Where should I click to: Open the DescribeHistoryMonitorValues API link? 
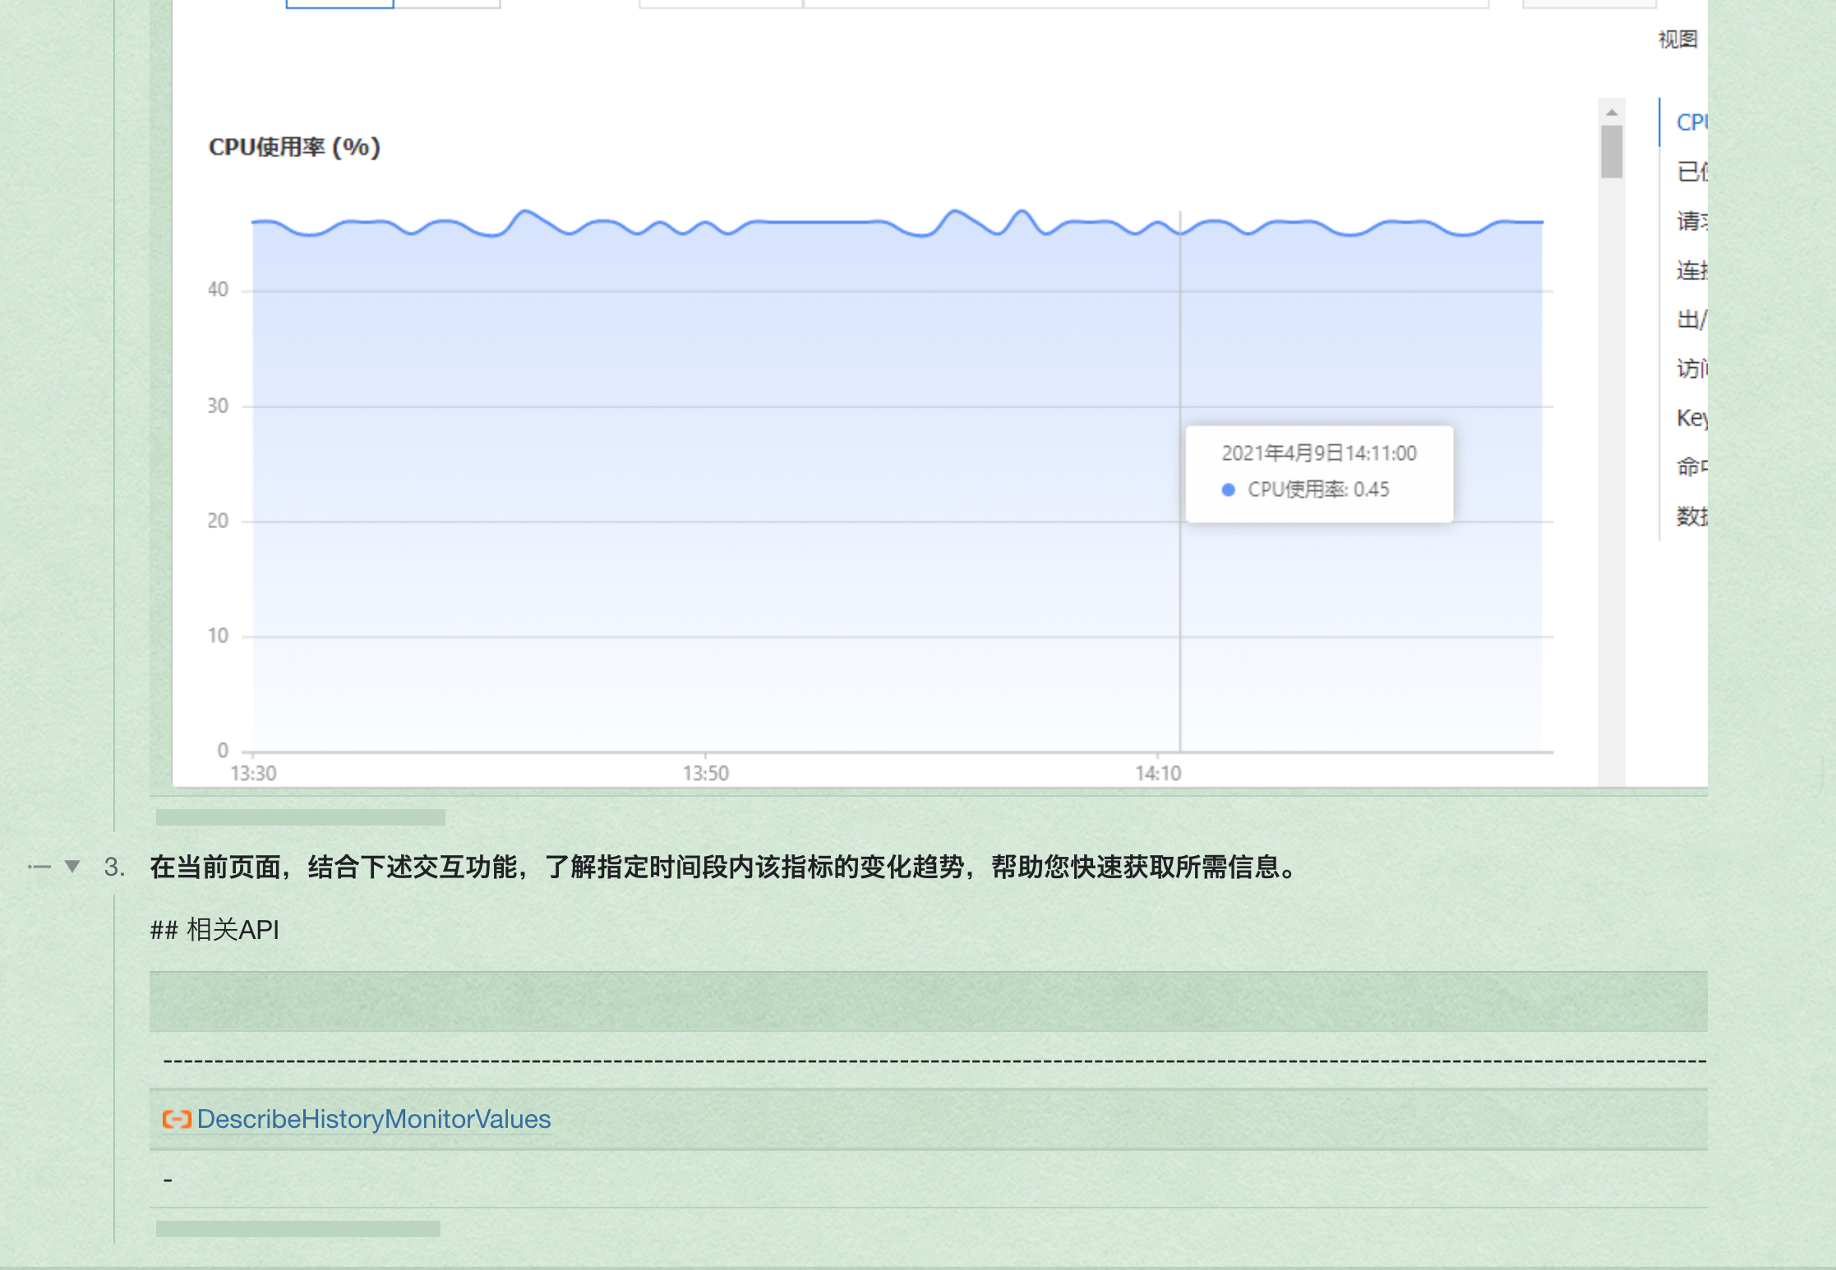(x=373, y=1119)
